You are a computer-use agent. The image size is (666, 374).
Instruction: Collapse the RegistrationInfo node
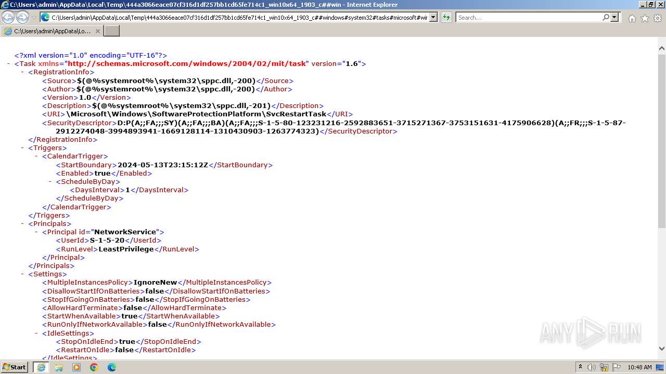(23, 72)
